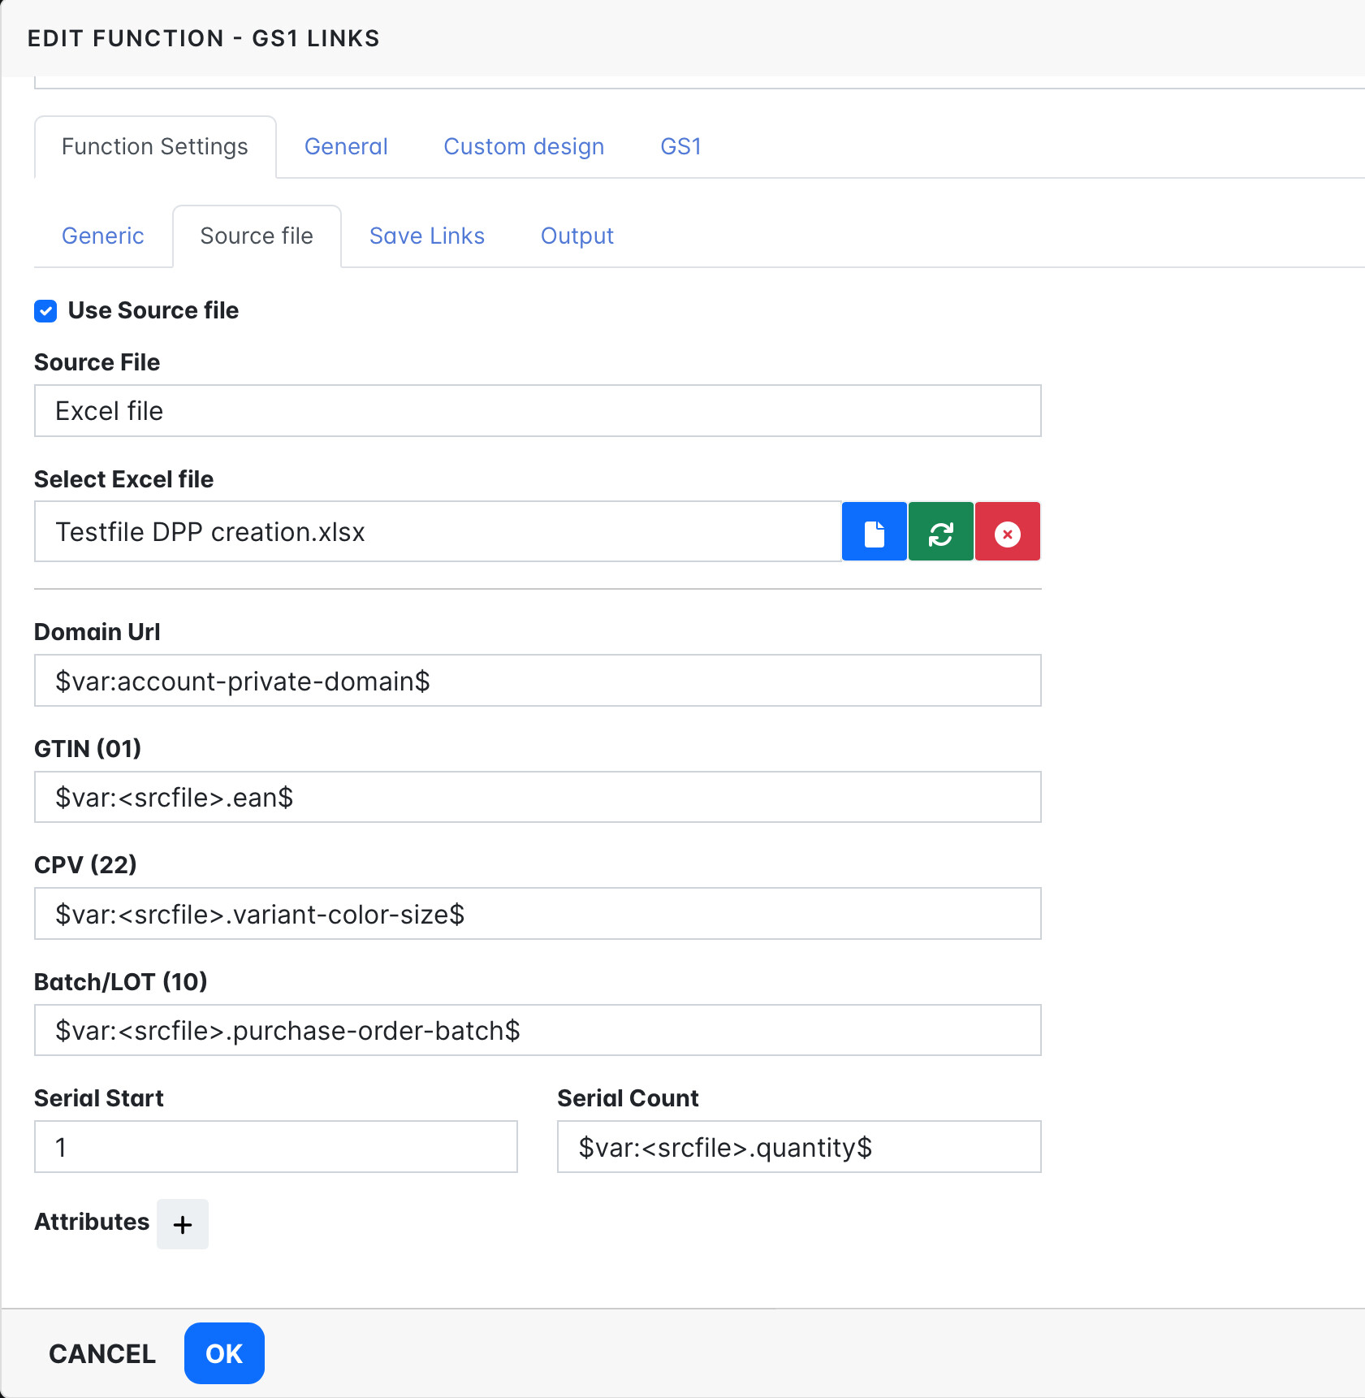This screenshot has width=1365, height=1398.
Task: Select the Serial Count field
Action: pyautogui.click(x=798, y=1147)
